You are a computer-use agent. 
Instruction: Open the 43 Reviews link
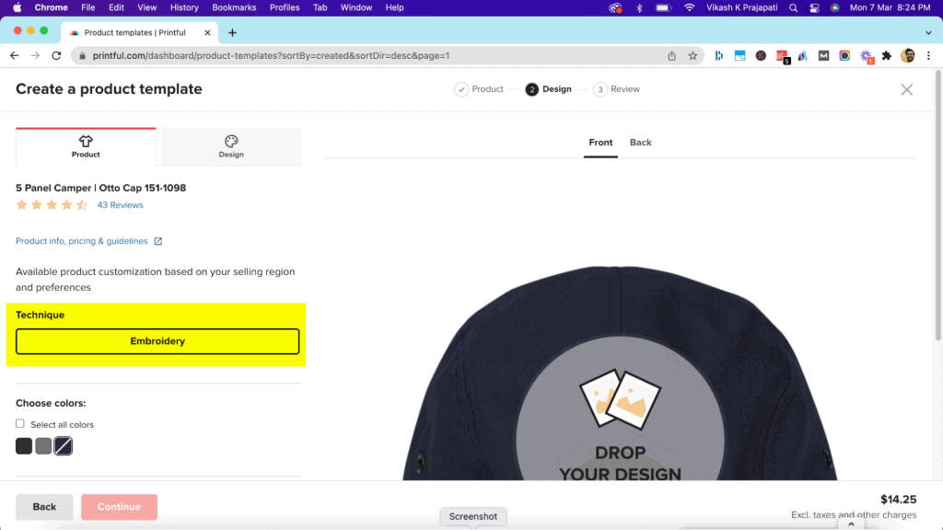coord(120,204)
